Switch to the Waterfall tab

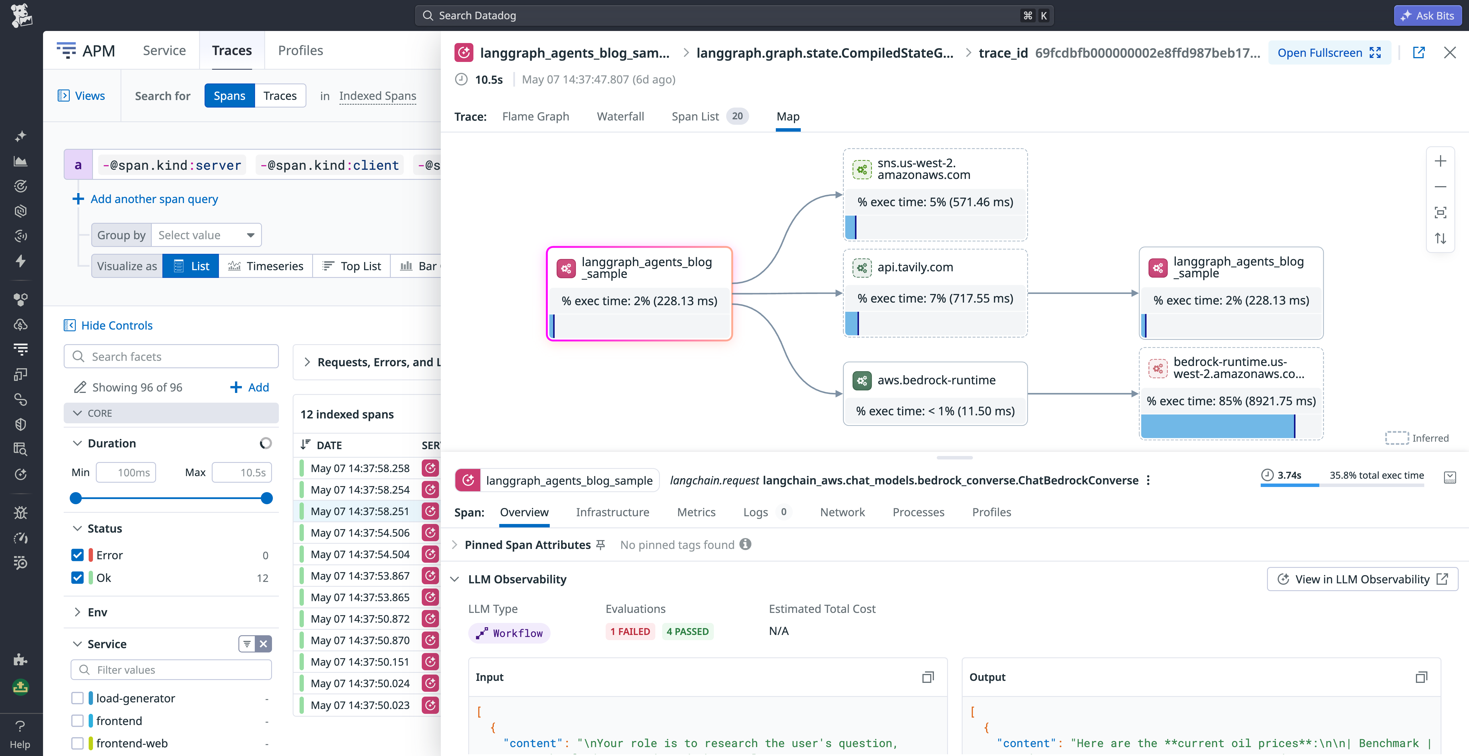(x=620, y=116)
